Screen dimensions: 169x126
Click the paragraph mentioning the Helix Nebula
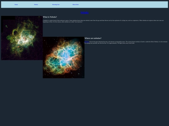[x=126, y=42]
